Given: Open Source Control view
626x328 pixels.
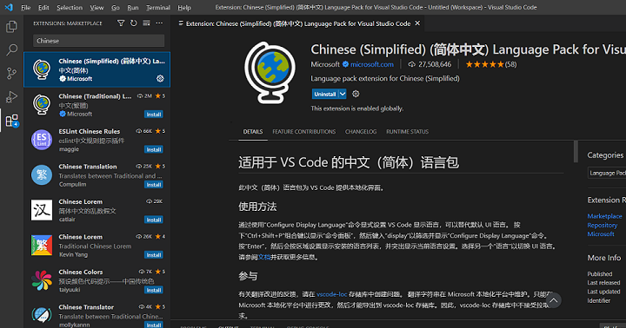Looking at the screenshot, I should tap(11, 74).
